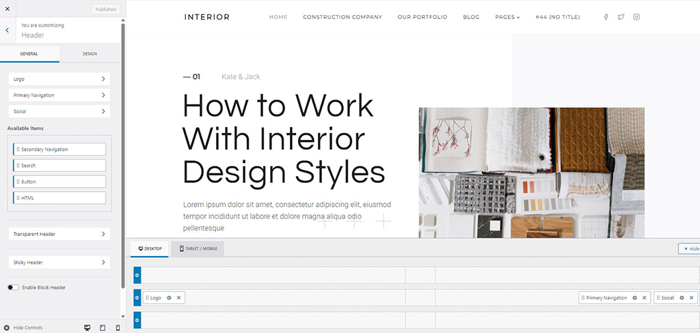
Task: Click the bottom header row settings gear
Action: tap(137, 320)
